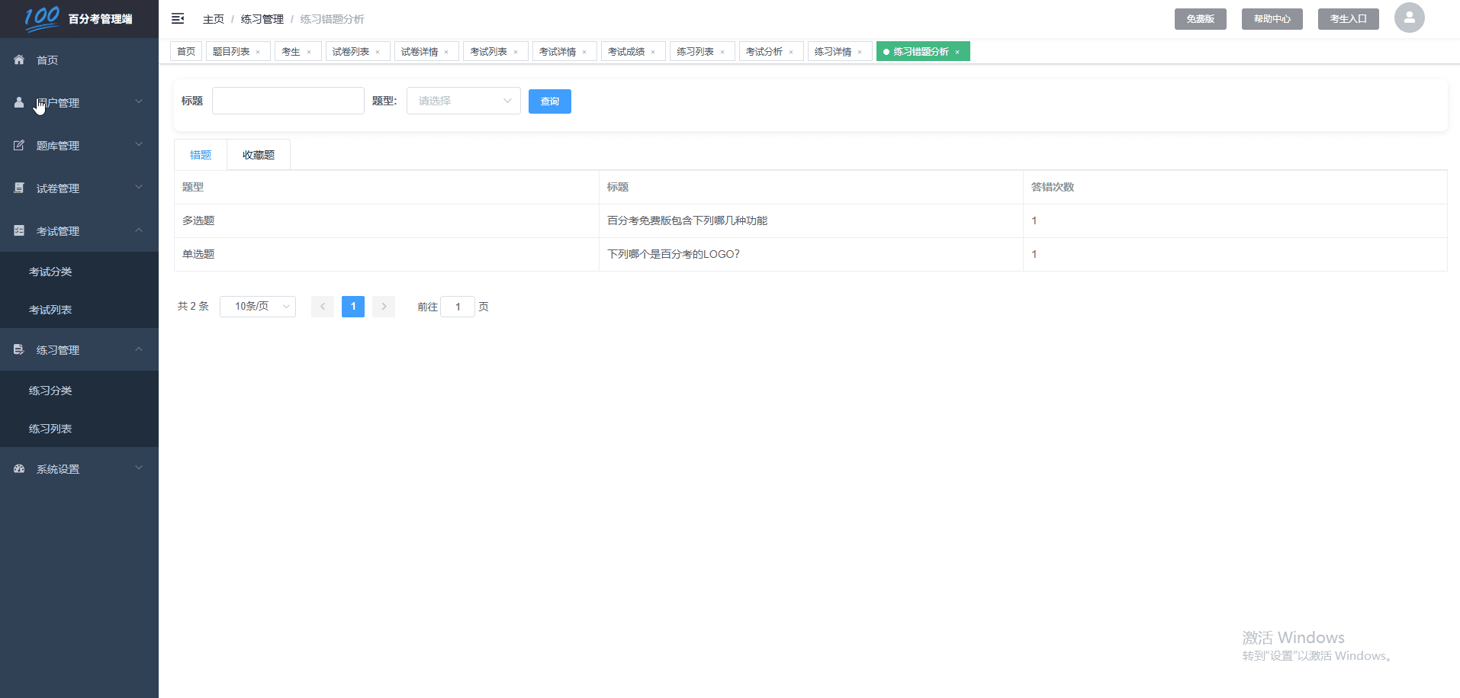
Task: Select 练习分类 in the sidebar
Action: point(50,390)
